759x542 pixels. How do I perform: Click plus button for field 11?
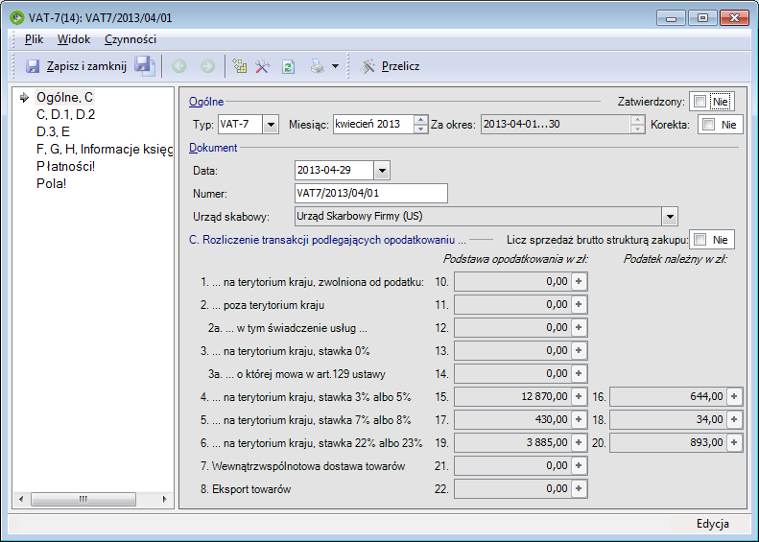(x=579, y=304)
